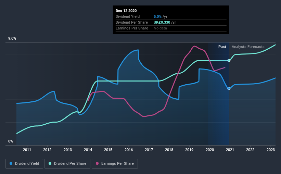Click the Past region label
Screen dimensions: 281x174
click(x=222, y=47)
